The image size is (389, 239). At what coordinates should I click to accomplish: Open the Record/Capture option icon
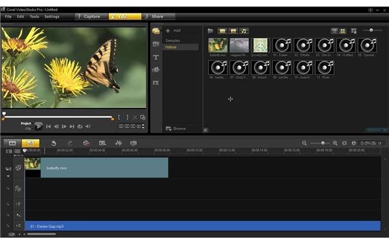tap(86, 143)
